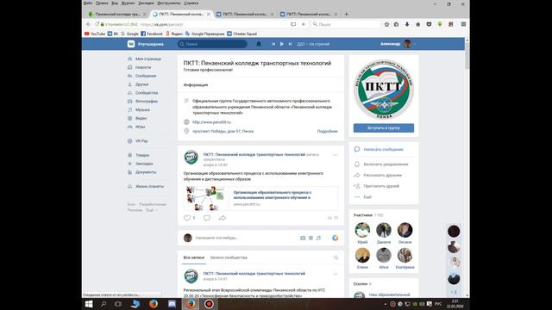Select the Записи сообщества tab
Screen dimensions: 552x310
pyautogui.click(x=229, y=257)
